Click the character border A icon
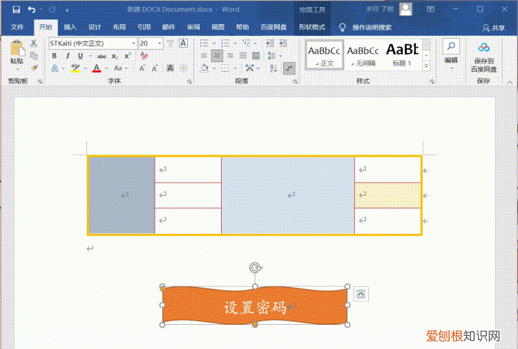The height and width of the screenshot is (349, 518). point(183,43)
